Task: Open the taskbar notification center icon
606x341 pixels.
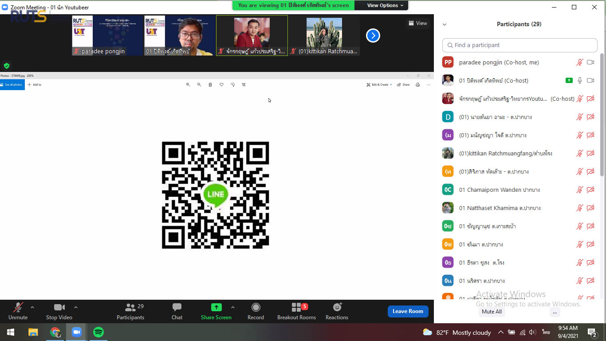Action: [x=592, y=332]
